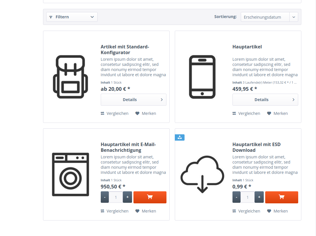Click the price 0,99 € *
This screenshot has width=316, height=236.
pyautogui.click(x=242, y=186)
